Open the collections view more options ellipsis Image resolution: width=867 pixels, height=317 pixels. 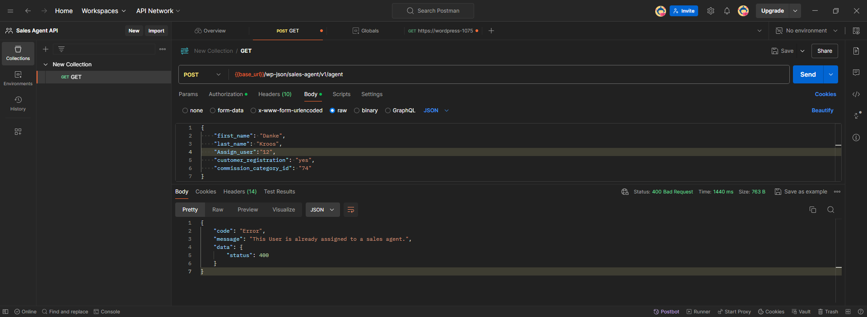pos(163,49)
